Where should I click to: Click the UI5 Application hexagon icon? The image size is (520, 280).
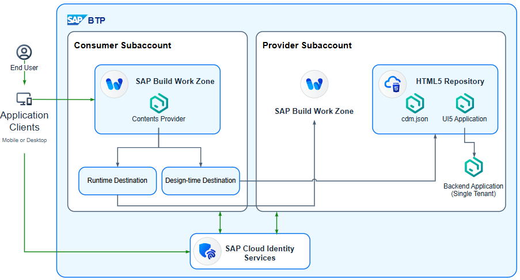pyautogui.click(x=465, y=103)
